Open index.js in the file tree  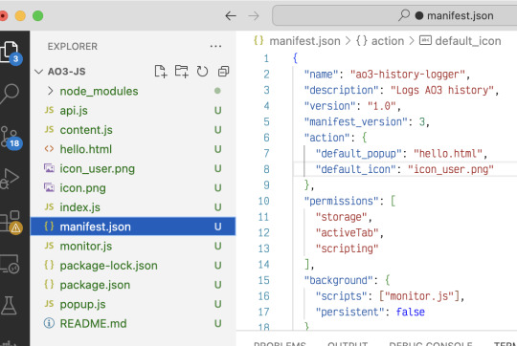pyautogui.click(x=132, y=207)
